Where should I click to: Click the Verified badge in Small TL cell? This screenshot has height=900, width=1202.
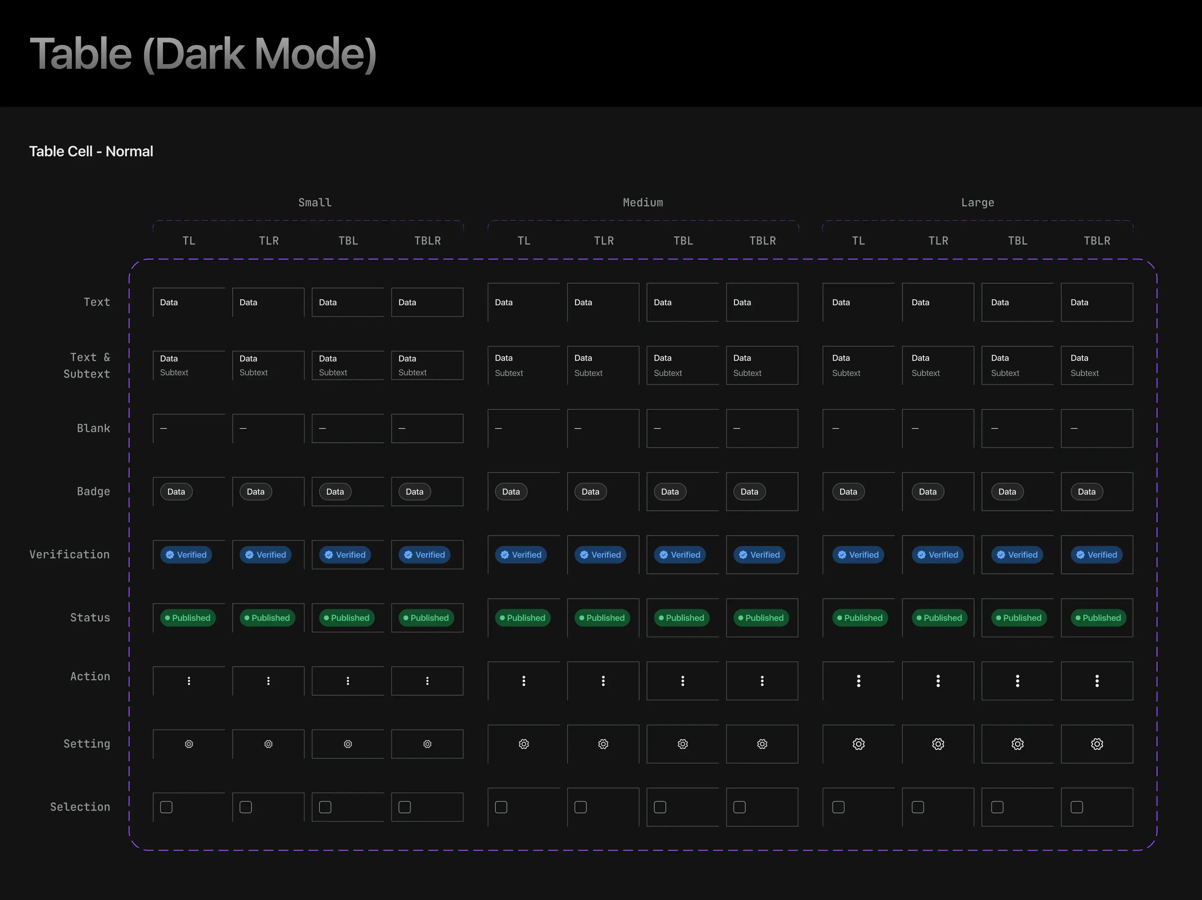click(x=186, y=555)
